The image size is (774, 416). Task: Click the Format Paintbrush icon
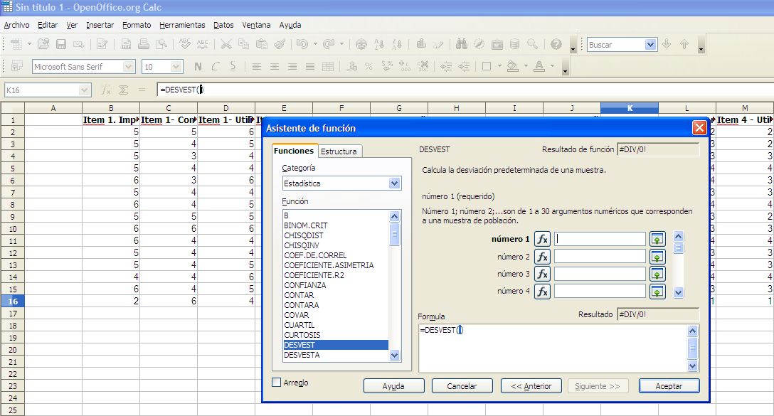point(280,44)
